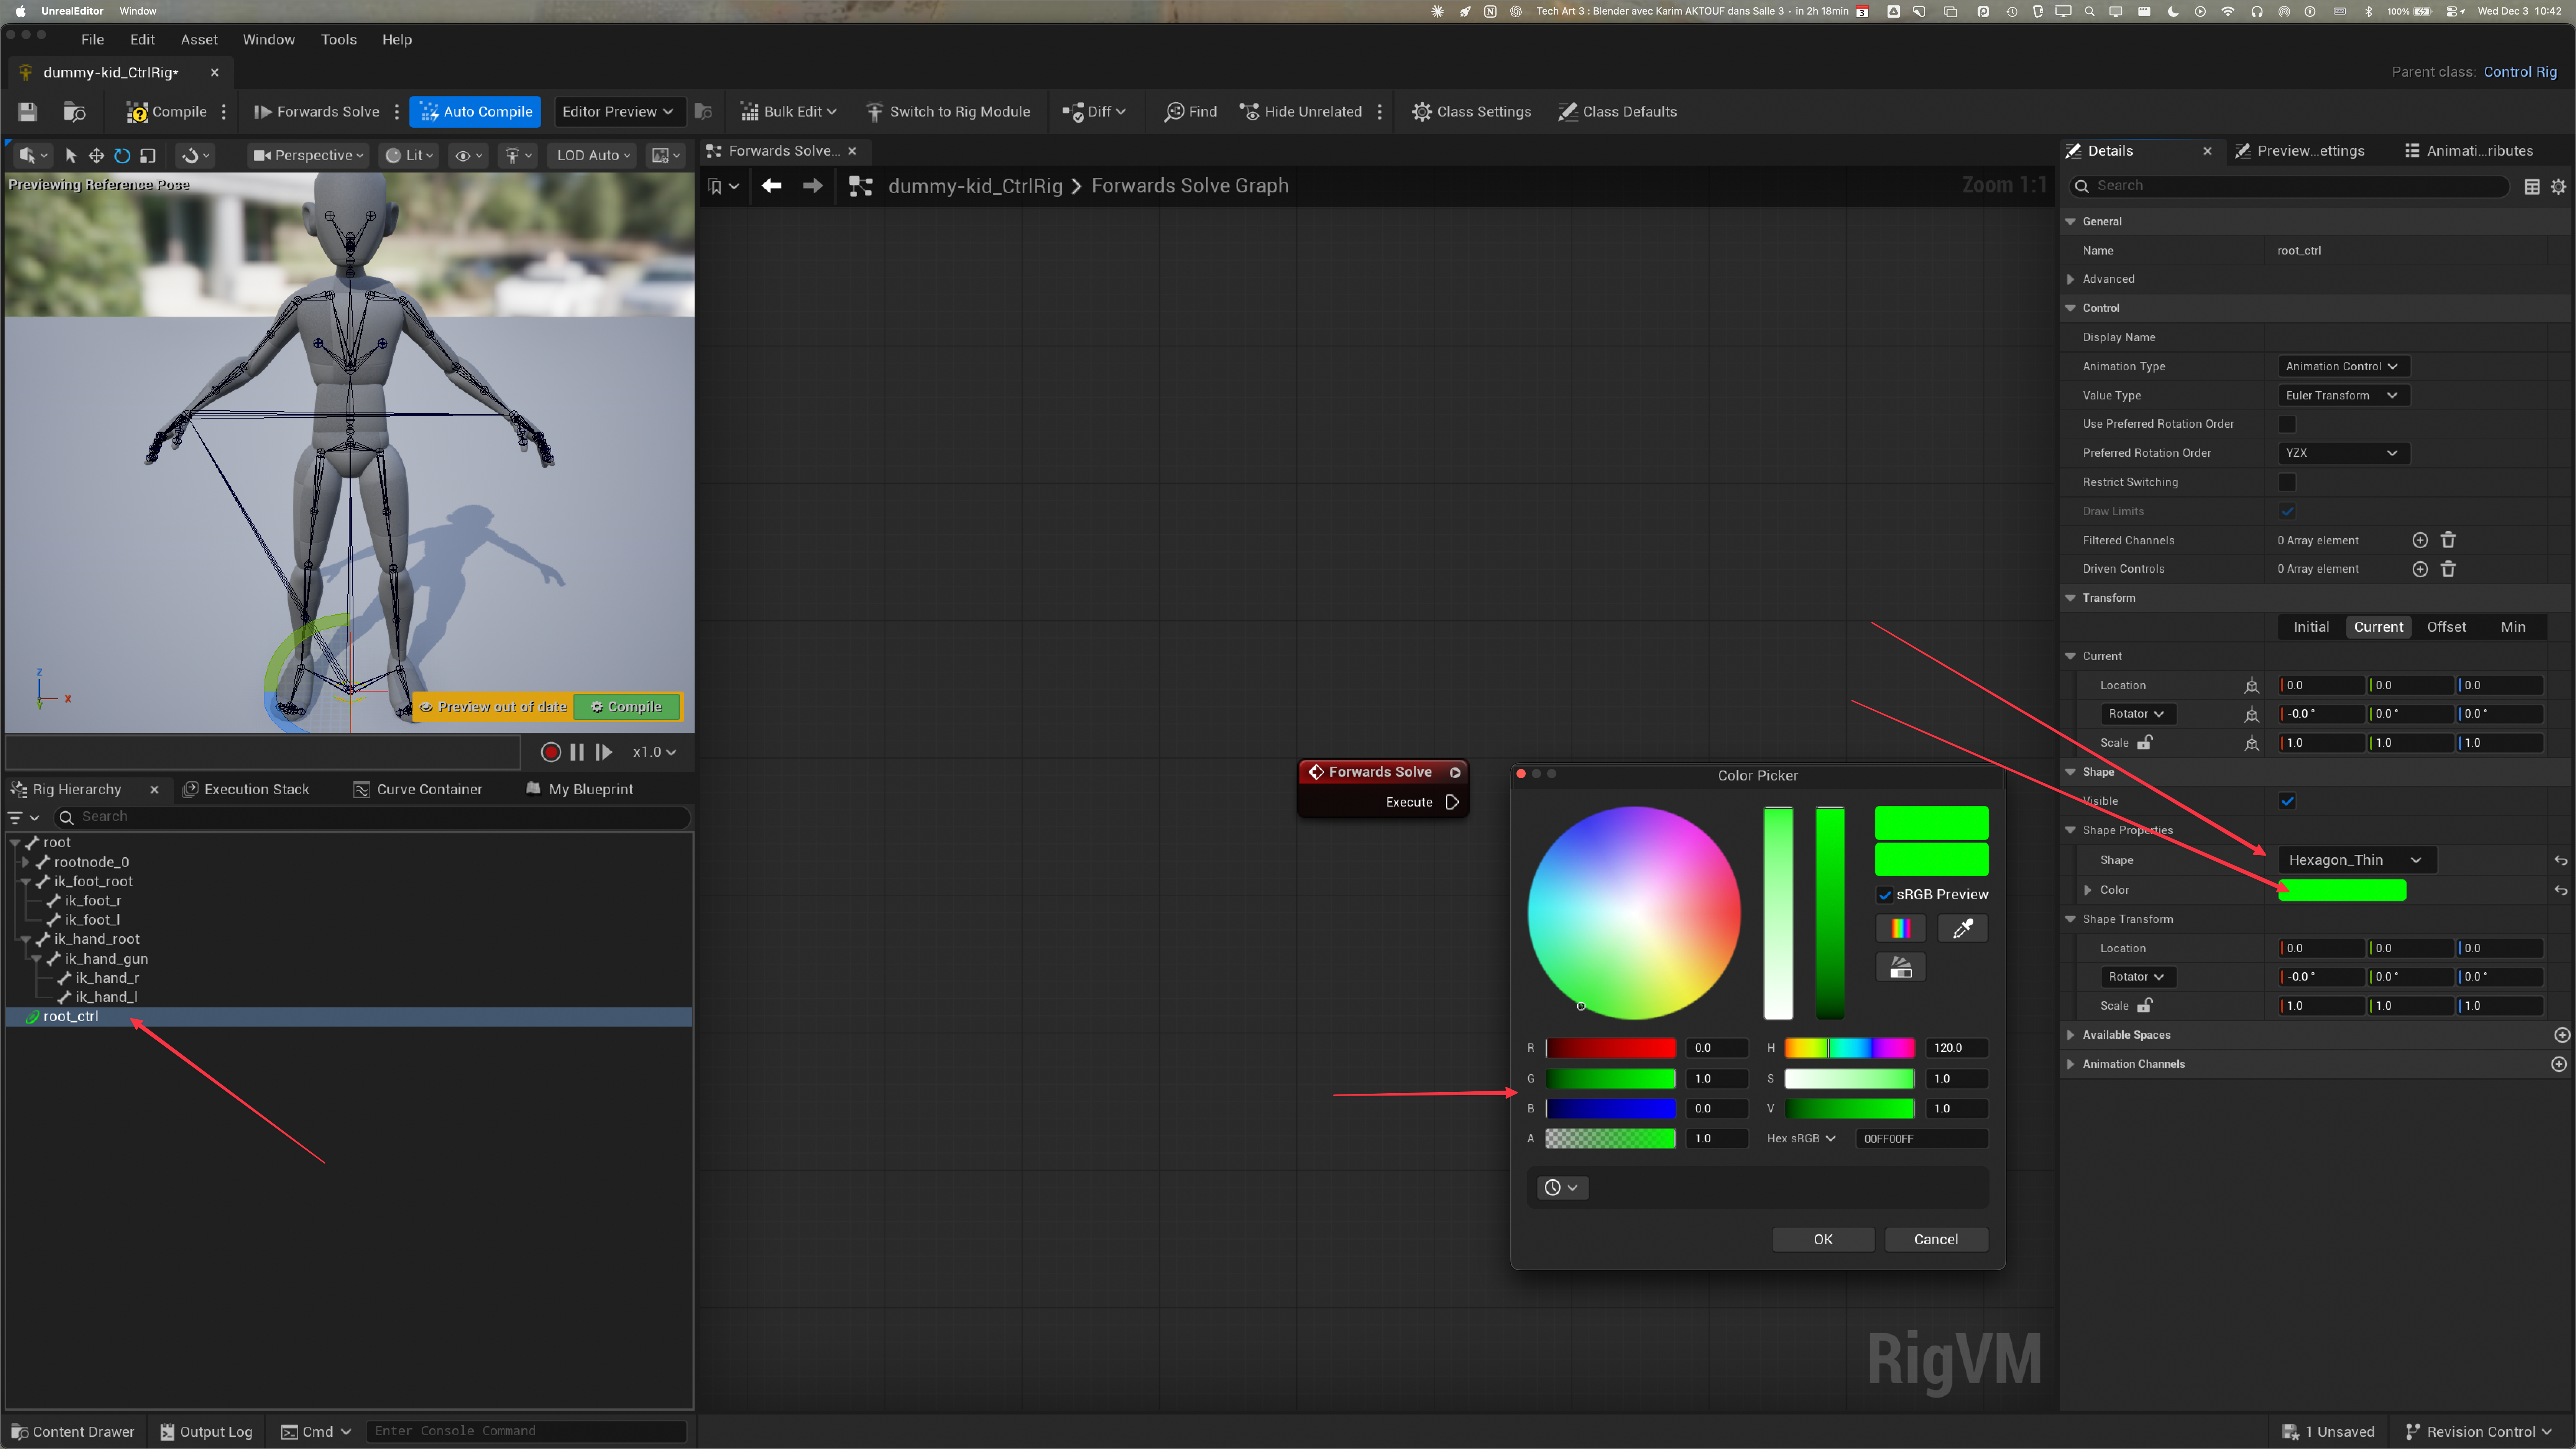
Task: Open the Asset menu
Action: (x=199, y=39)
